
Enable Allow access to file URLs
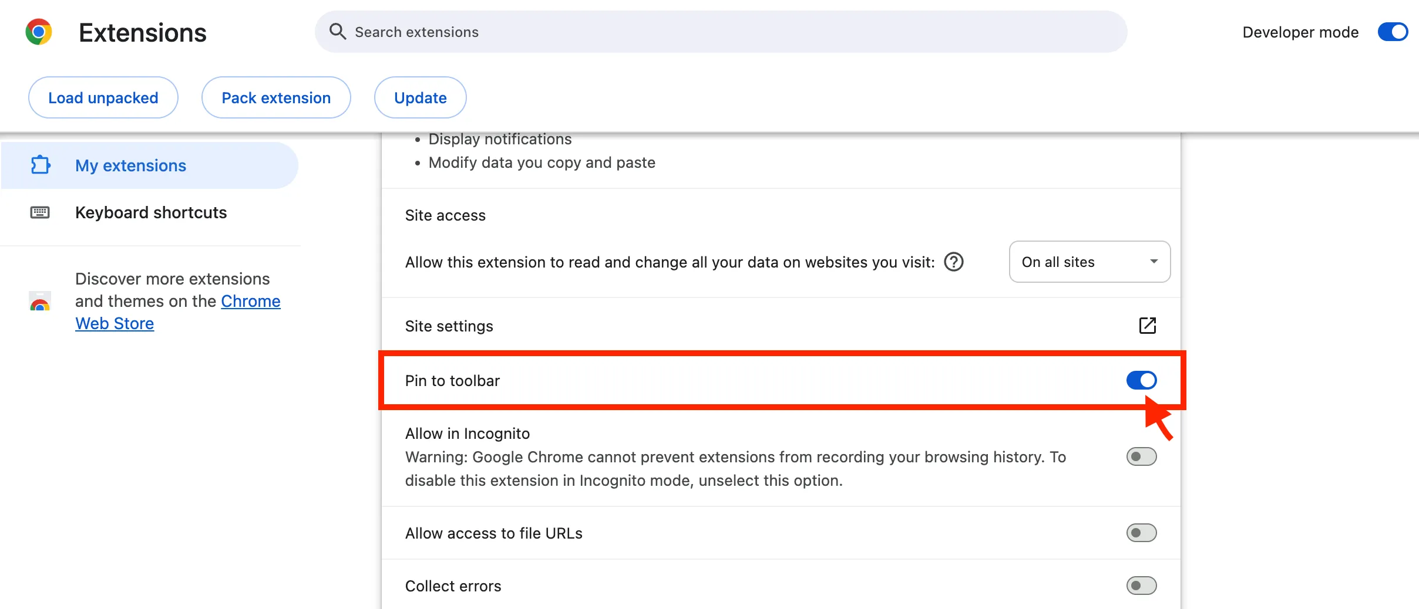(x=1141, y=533)
